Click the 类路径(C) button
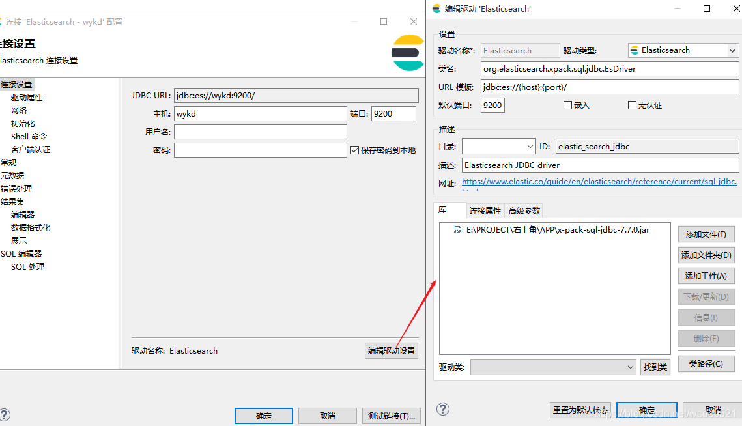This screenshot has width=742, height=426. [706, 364]
